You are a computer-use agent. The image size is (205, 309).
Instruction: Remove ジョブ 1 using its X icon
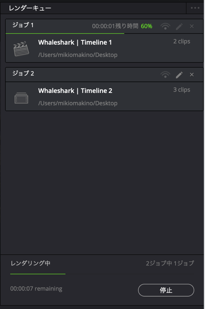pos(192,26)
